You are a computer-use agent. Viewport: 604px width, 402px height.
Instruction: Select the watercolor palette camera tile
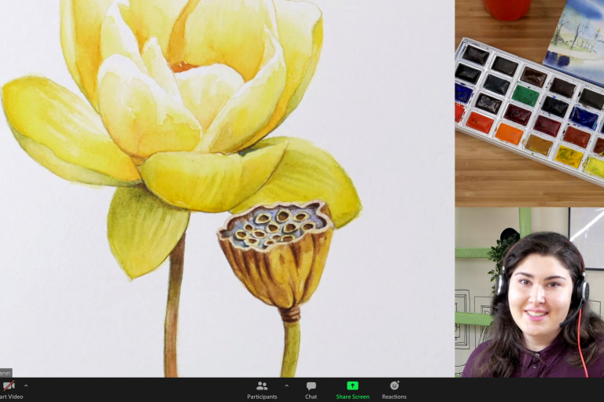[x=528, y=102]
